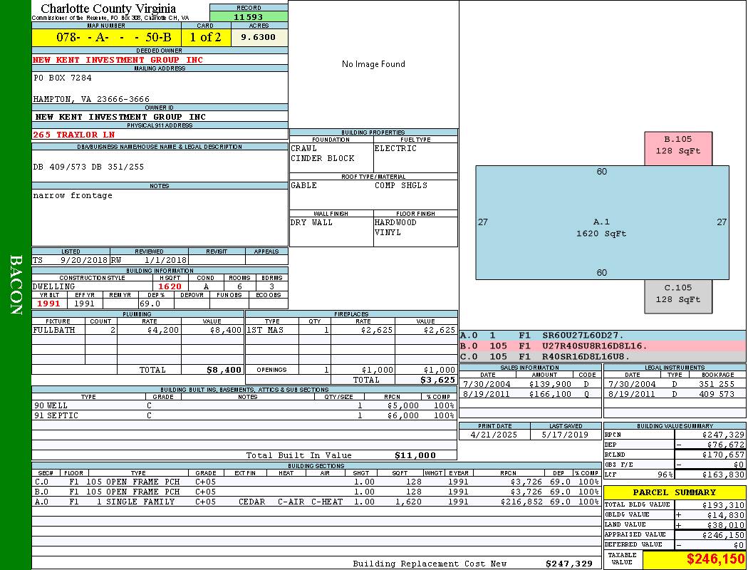Screen dimensions: 748x570
Task: Click the construction style DWELLING
Action: tap(54, 286)
